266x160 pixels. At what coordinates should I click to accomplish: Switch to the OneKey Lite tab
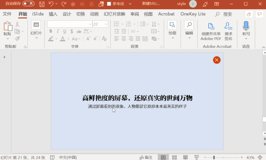click(x=193, y=14)
